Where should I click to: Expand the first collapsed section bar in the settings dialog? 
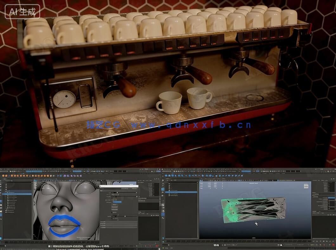[x=119, y=222]
